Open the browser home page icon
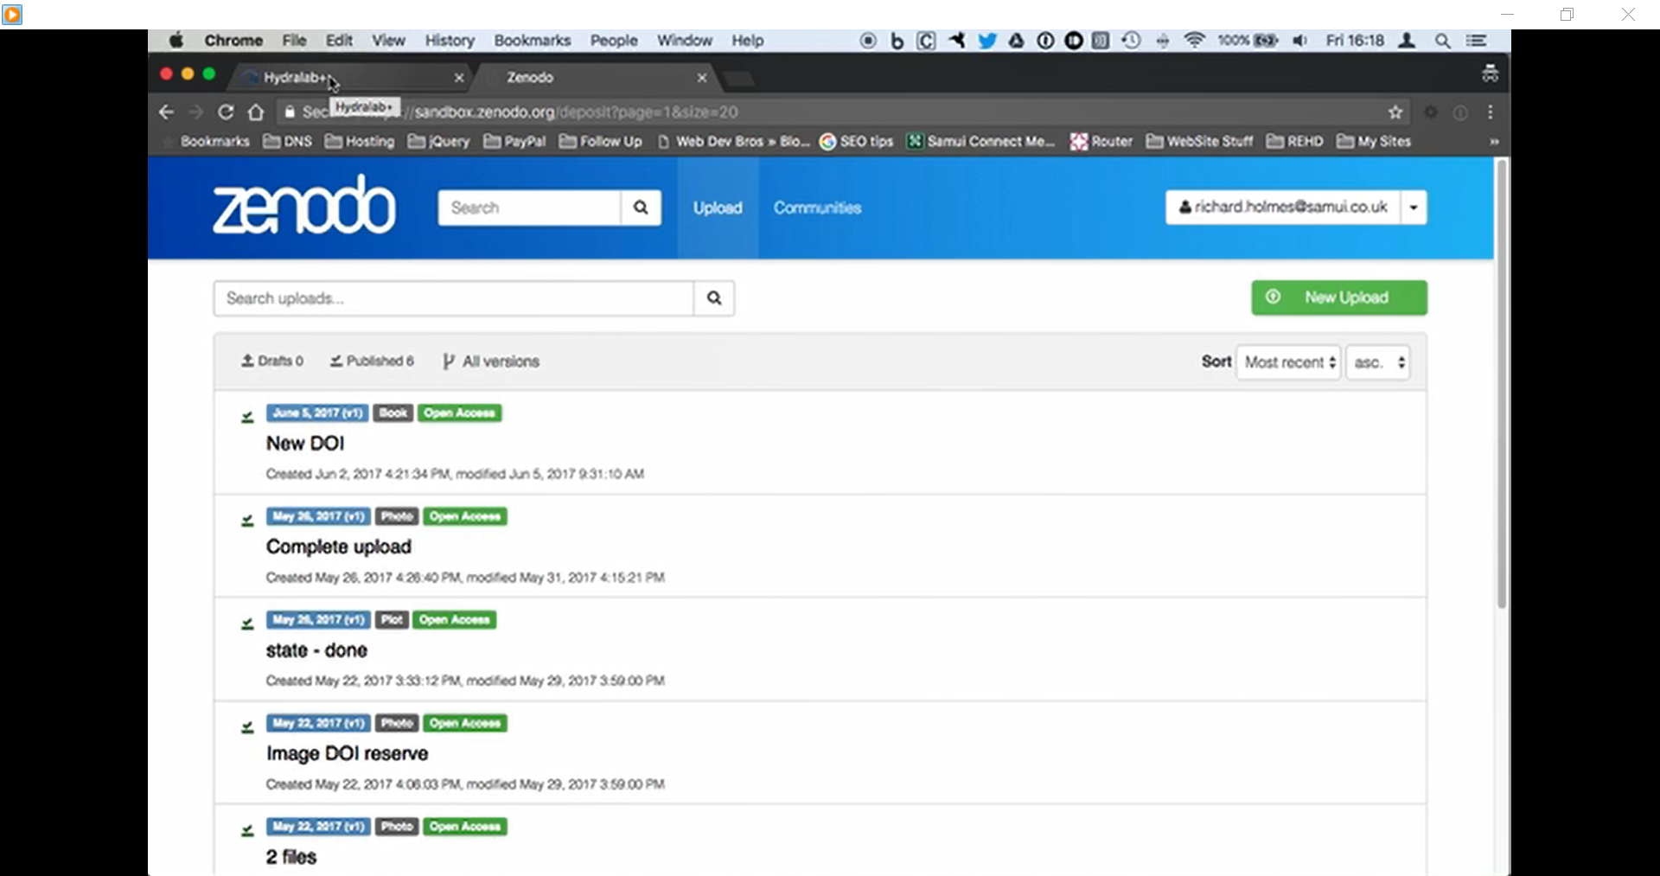1660x876 pixels. point(255,112)
